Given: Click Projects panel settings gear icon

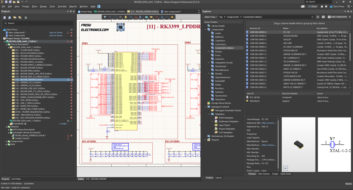Looking at the screenshot, I should [26, 18].
